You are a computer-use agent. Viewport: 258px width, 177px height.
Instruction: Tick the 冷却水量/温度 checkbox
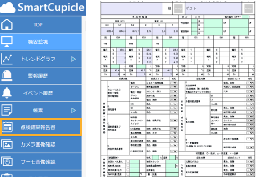(x=128, y=174)
